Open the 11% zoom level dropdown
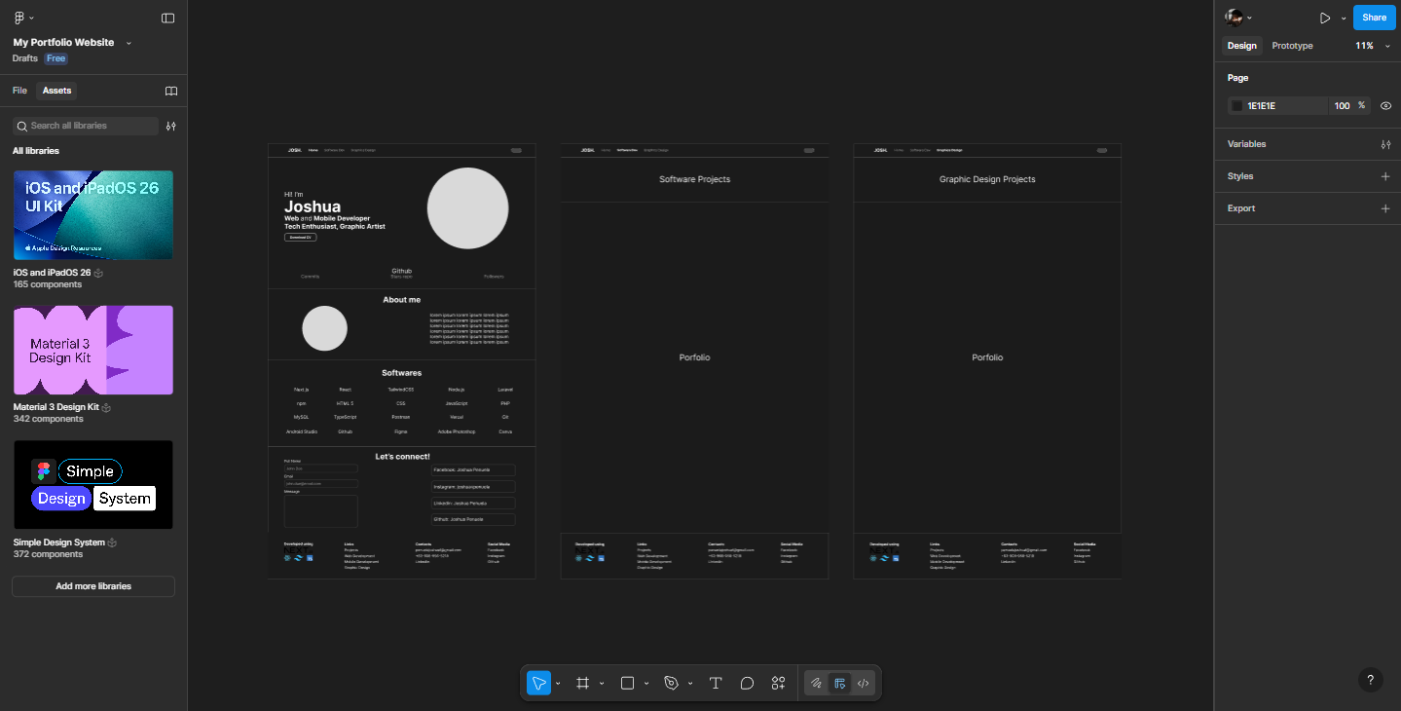Image resolution: width=1401 pixels, height=711 pixels. 1372,46
